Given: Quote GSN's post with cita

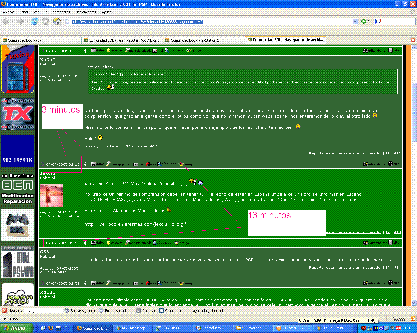Looking at the screenshot, I should 394,243.
